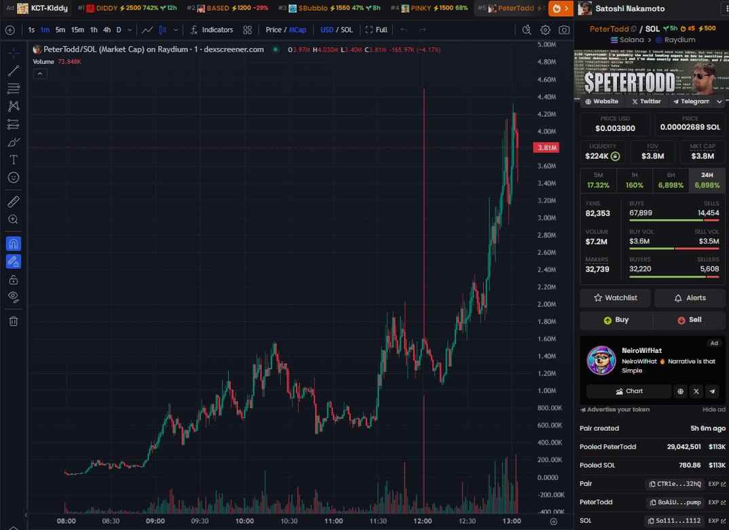Show the 5M price change stats
This screenshot has height=530, width=729.
pyautogui.click(x=598, y=181)
